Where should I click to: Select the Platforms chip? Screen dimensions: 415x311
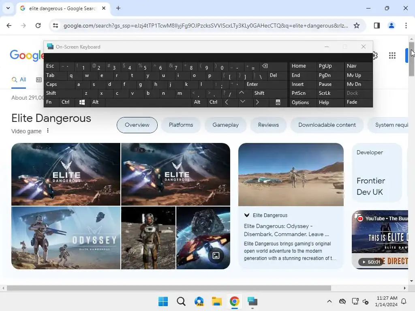point(181,125)
